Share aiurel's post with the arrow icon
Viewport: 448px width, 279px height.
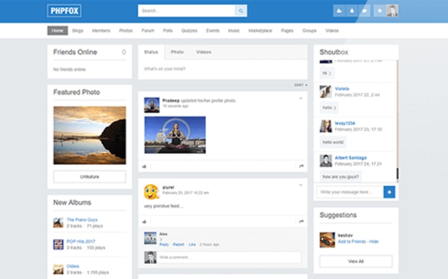point(302,221)
